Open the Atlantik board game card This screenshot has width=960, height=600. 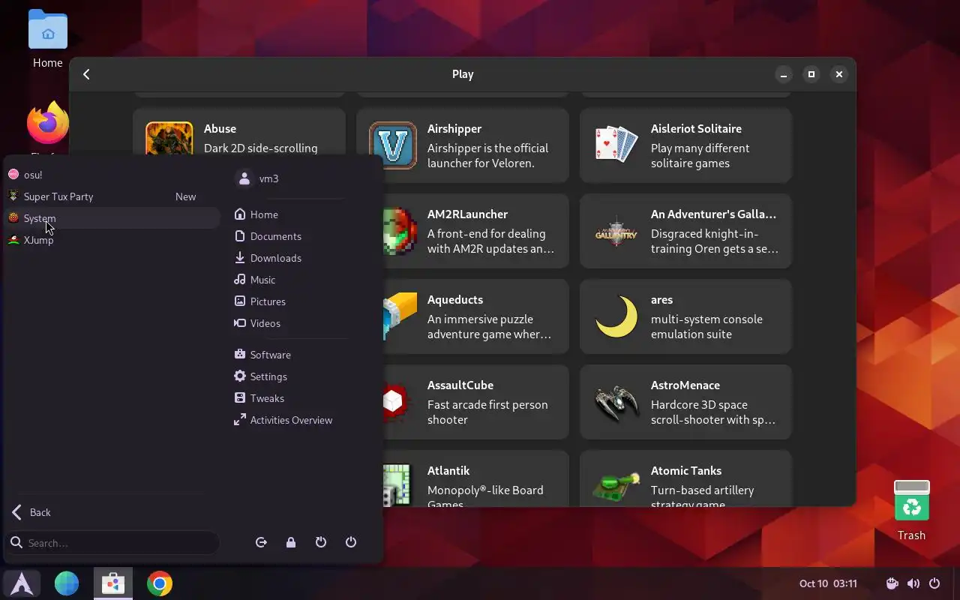click(475, 478)
